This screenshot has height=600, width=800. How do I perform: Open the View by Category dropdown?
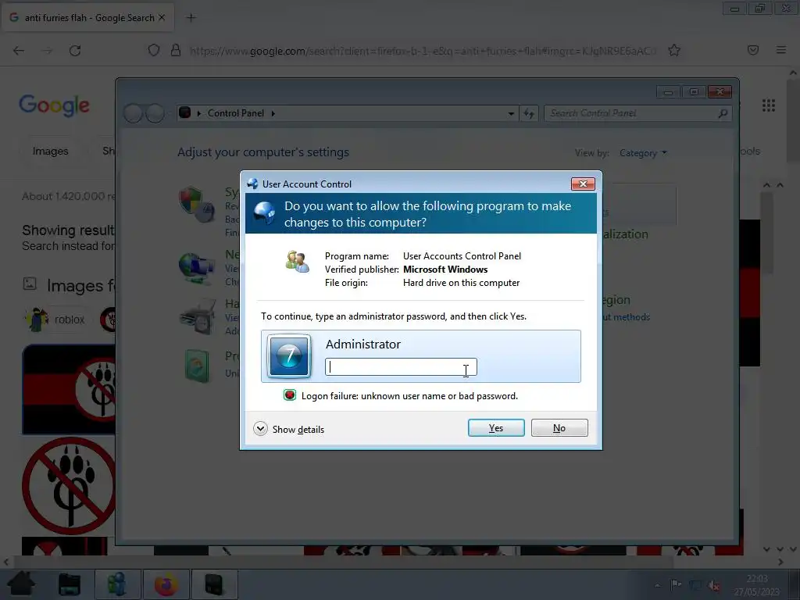(643, 153)
